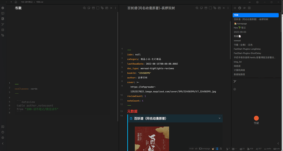Open more options menu of 百妖谱 pane
283x151 pixels.
(x=228, y=8)
